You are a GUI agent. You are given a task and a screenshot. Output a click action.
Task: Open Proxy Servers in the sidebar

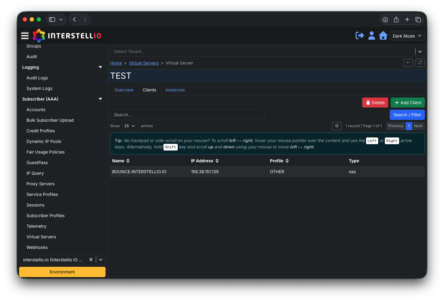coord(40,184)
